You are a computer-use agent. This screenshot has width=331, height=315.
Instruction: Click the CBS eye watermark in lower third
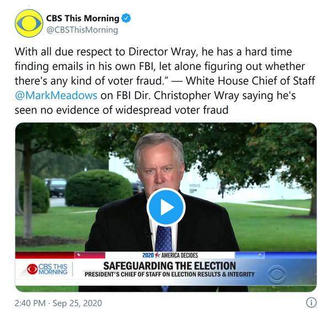[277, 275]
